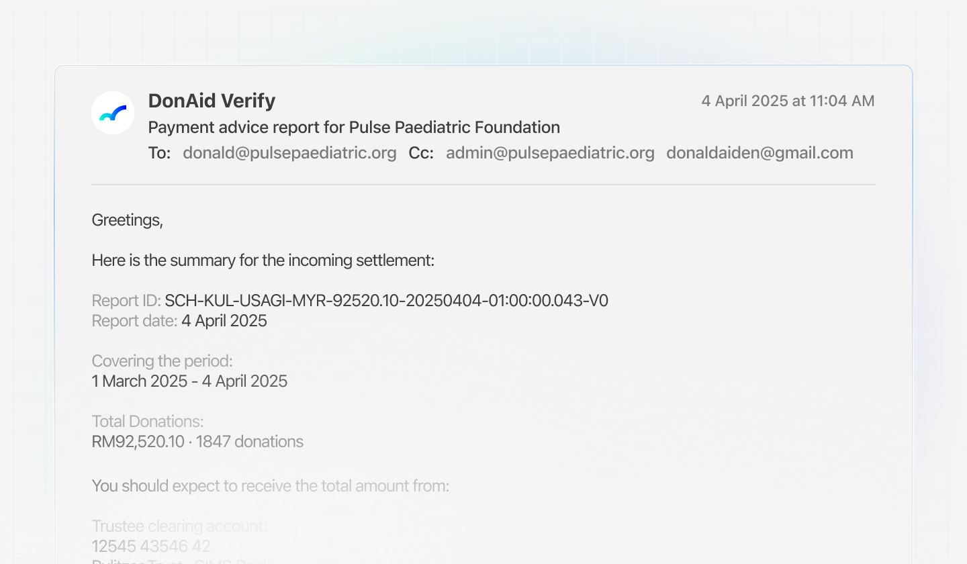The height and width of the screenshot is (564, 967).
Task: Click the Total Donations label
Action: pyautogui.click(x=148, y=422)
